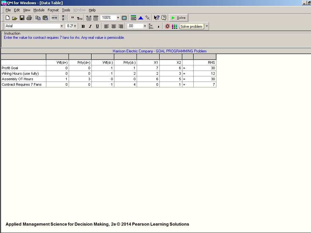Click the RHS cell with value 7
Image resolution: width=311 pixels, height=233 pixels.
tap(205, 84)
